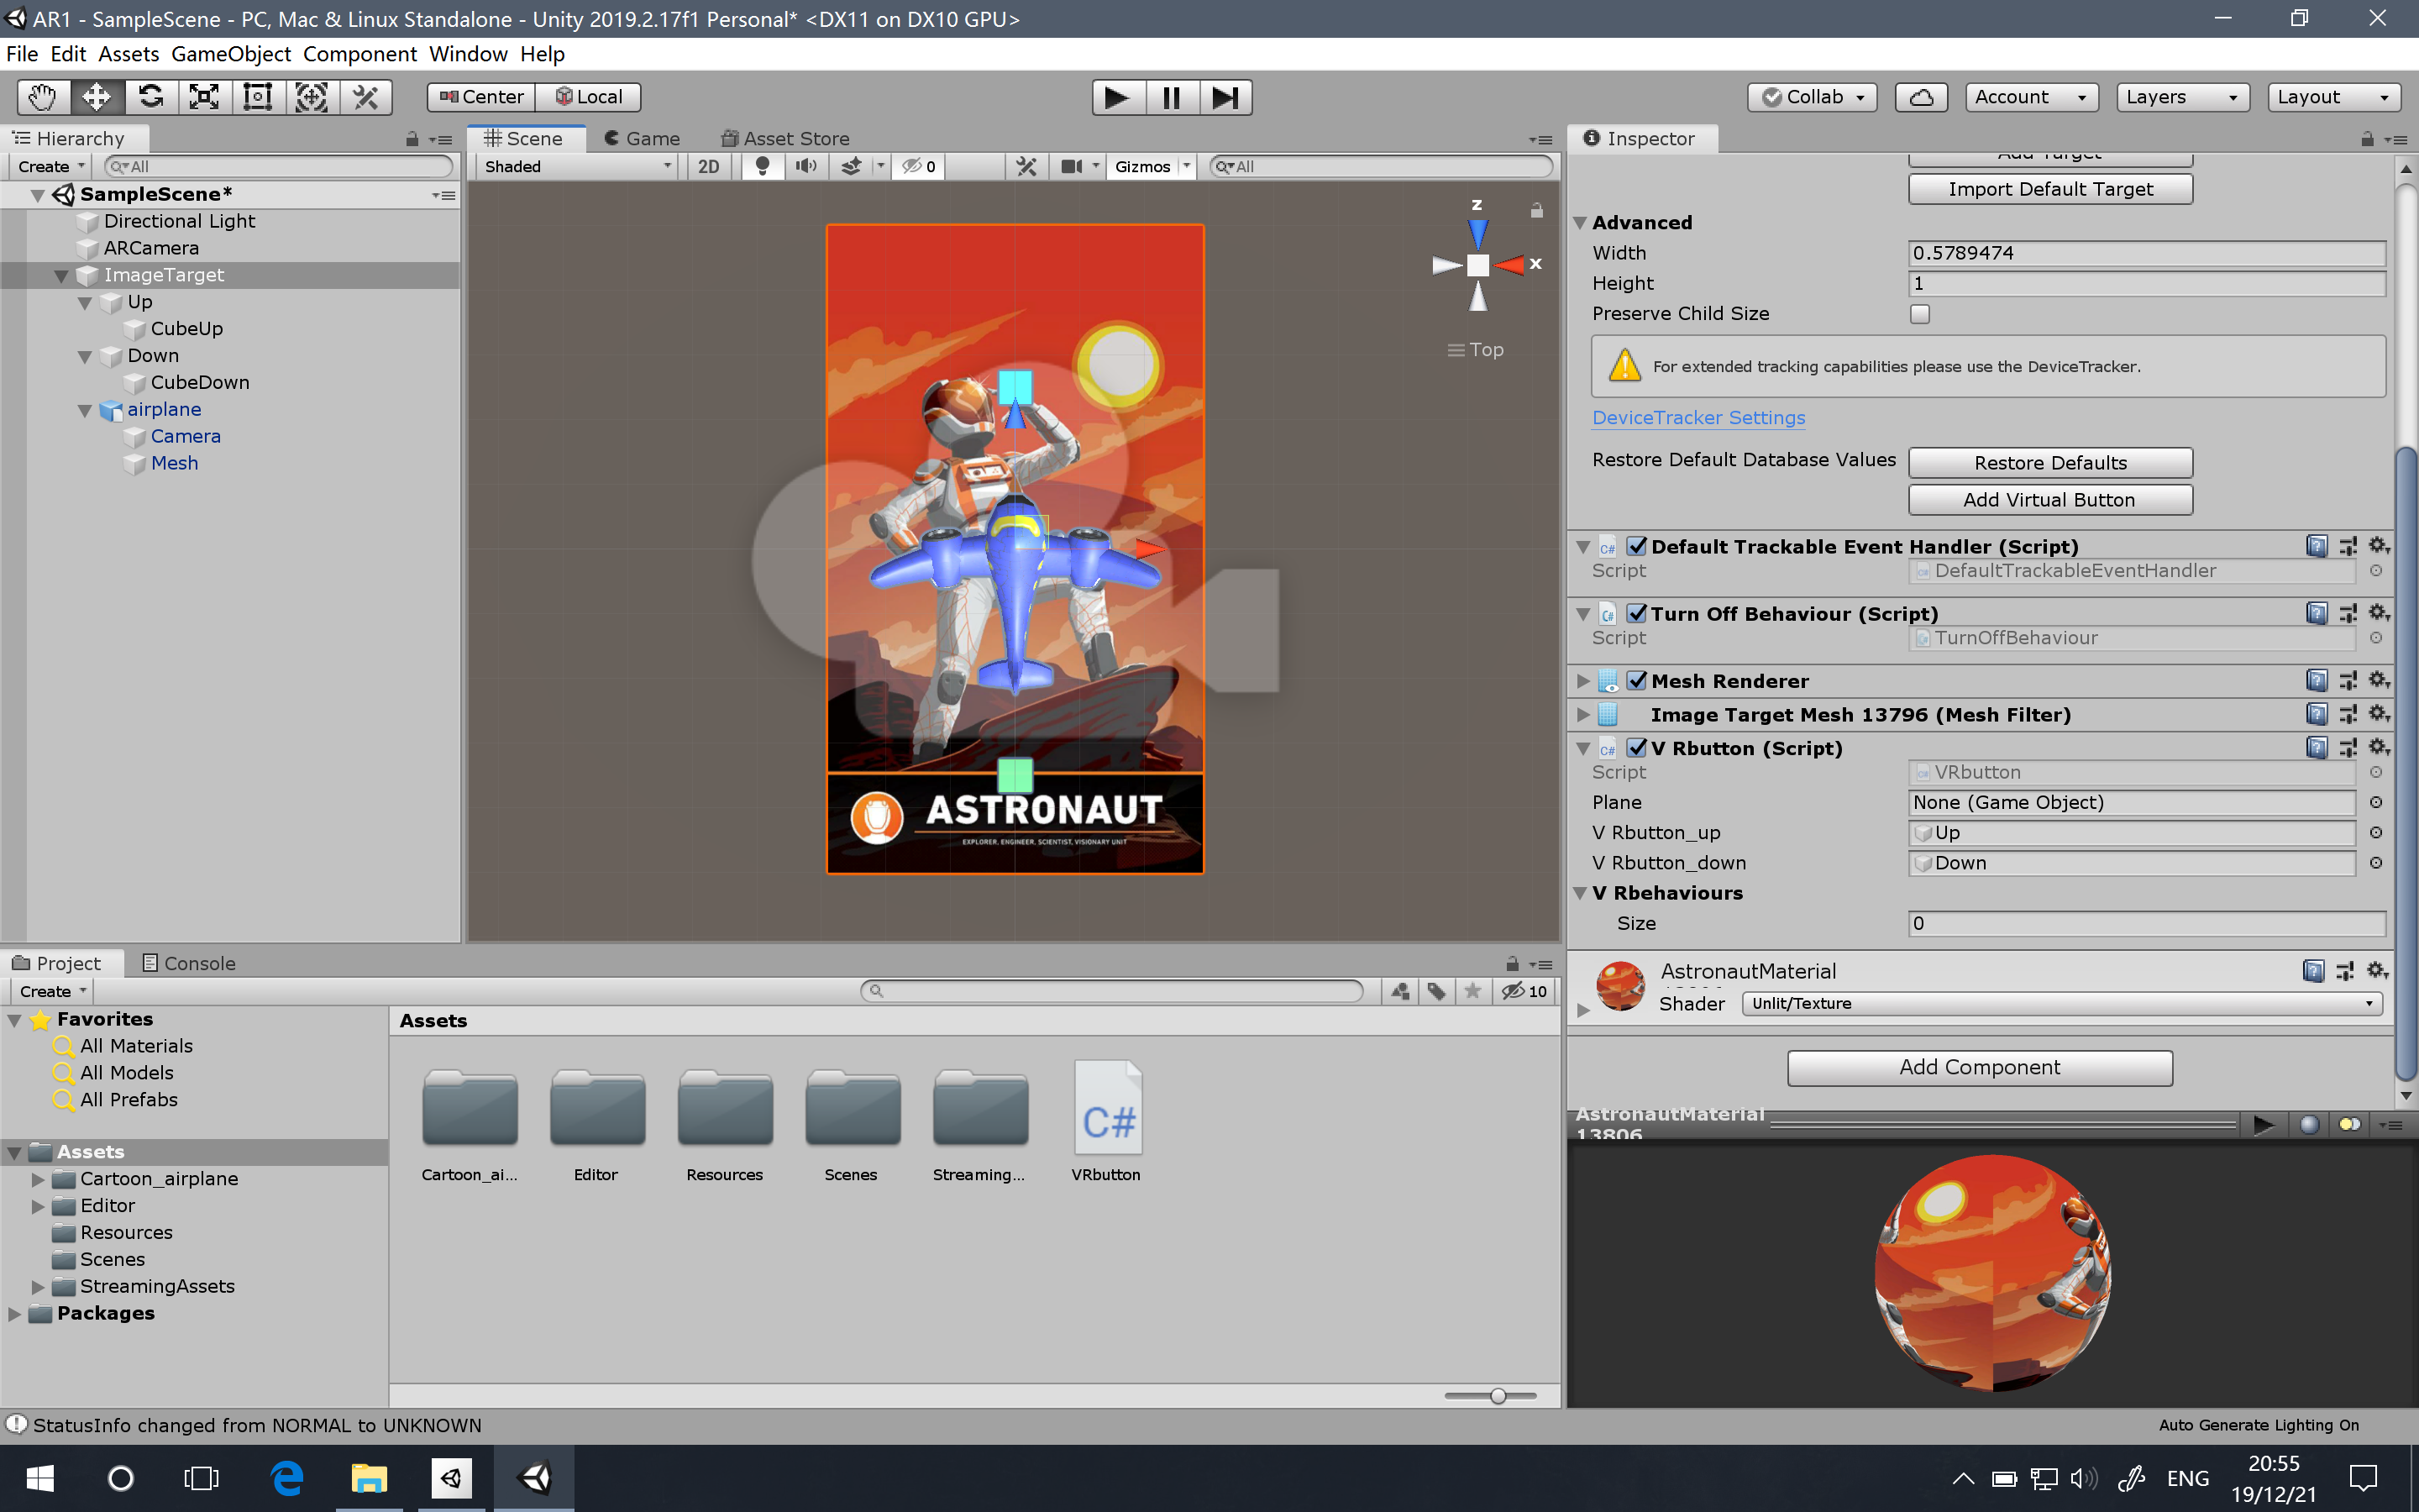Screen dimensions: 2419x1512
Task: Select the Move tool
Action: (97, 97)
